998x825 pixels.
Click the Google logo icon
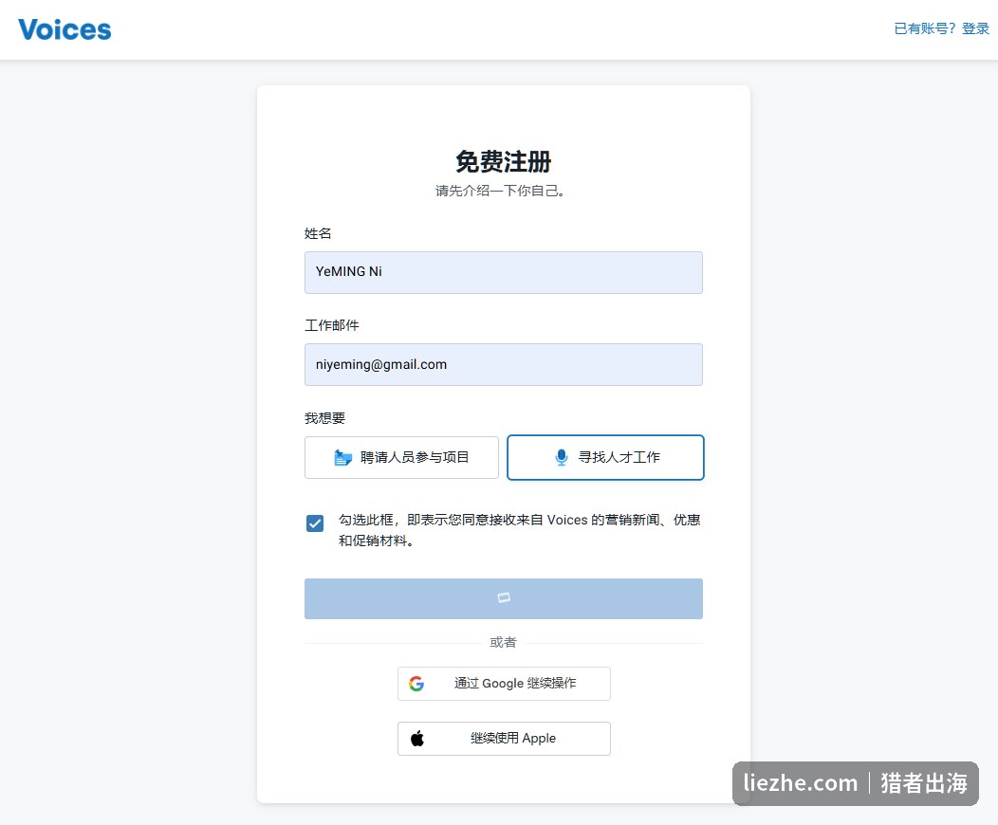coord(416,684)
